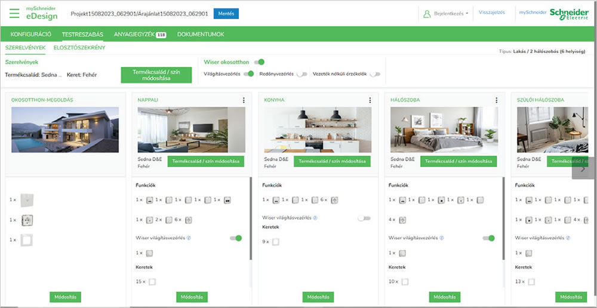
Task: Open the Dokumentumok tab
Action: pos(201,34)
